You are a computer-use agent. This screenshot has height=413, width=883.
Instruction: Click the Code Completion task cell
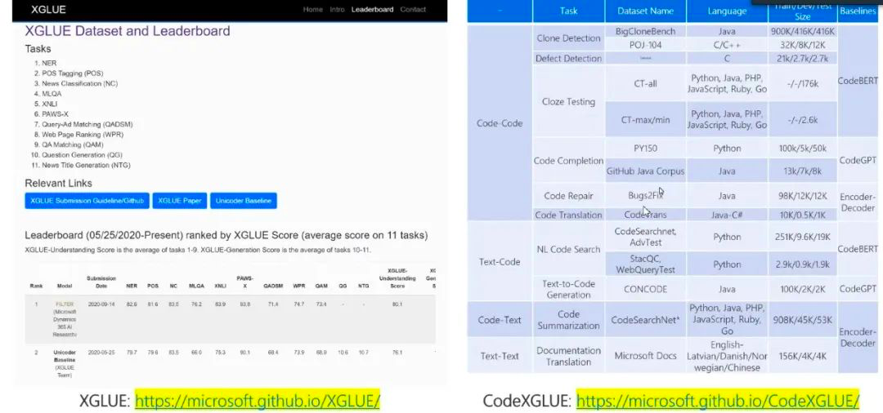568,161
